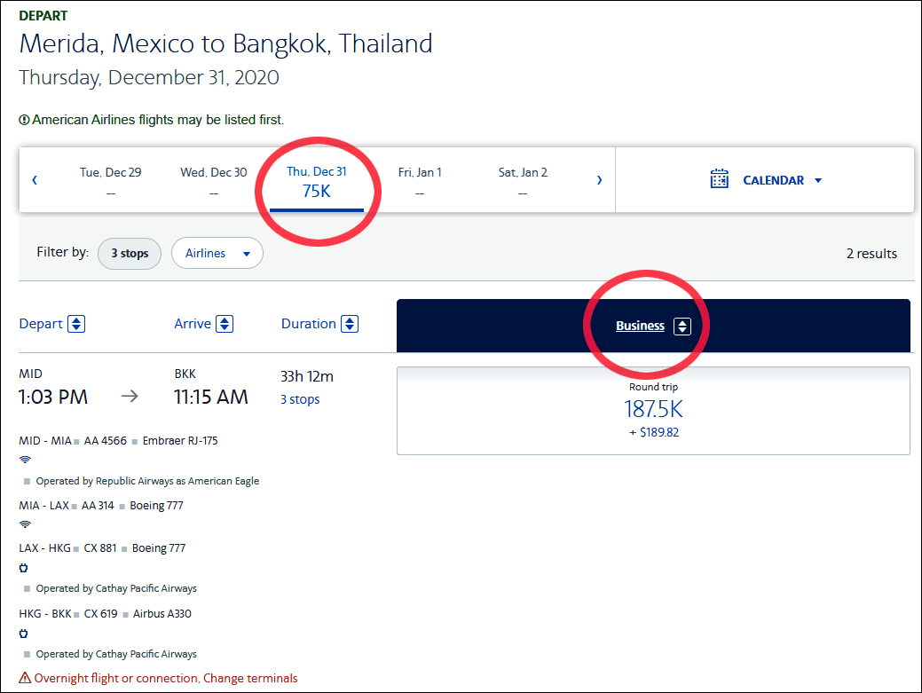The image size is (922, 693).
Task: Click the Arrive sort arrows icon
Action: (x=225, y=324)
